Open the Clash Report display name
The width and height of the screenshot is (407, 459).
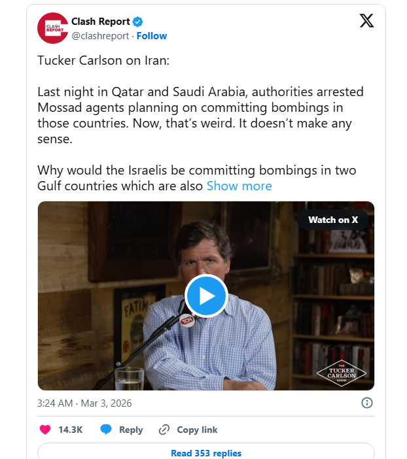pos(100,22)
